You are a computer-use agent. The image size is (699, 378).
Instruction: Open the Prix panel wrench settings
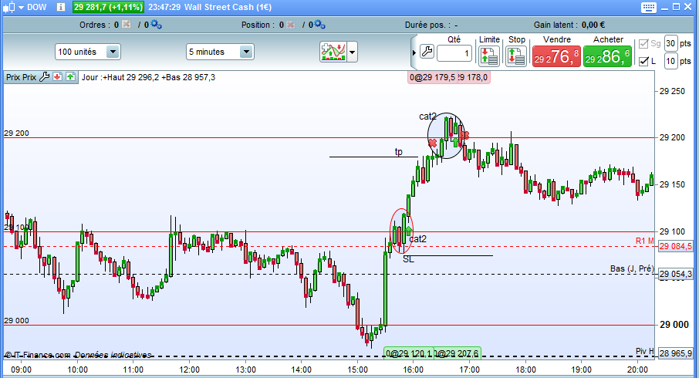coord(45,76)
